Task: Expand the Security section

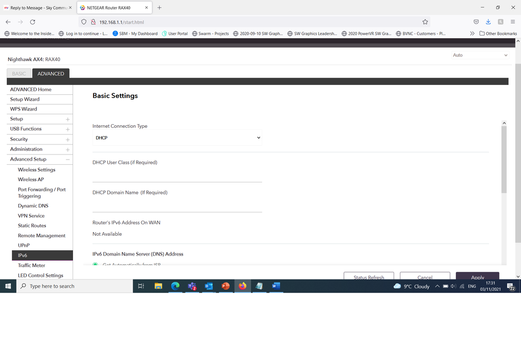Action: pyautogui.click(x=67, y=139)
